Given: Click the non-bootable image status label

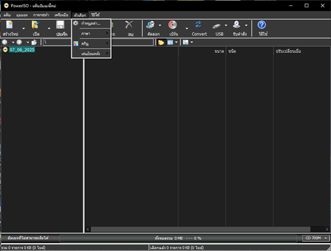Looking at the screenshot, I should (x=28, y=238).
